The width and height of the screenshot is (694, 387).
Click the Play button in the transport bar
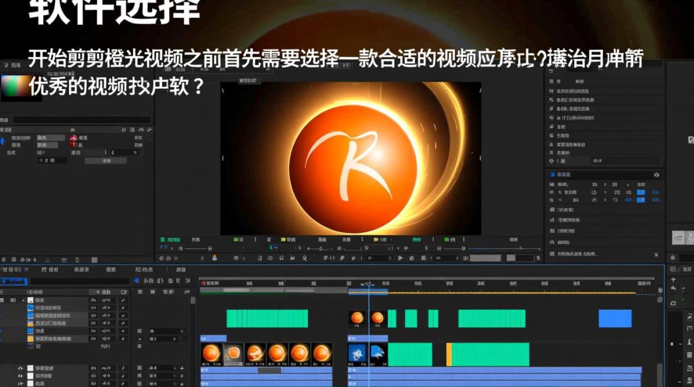point(401,258)
